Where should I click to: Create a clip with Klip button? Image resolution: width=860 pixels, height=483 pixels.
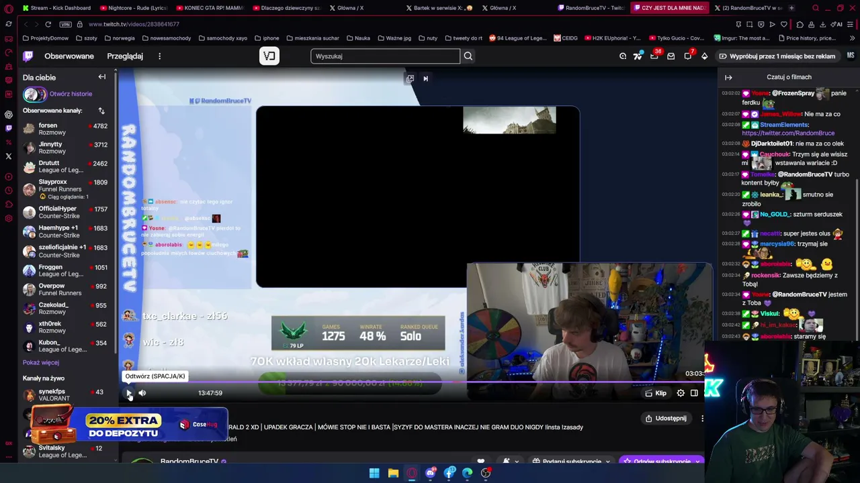click(x=656, y=393)
